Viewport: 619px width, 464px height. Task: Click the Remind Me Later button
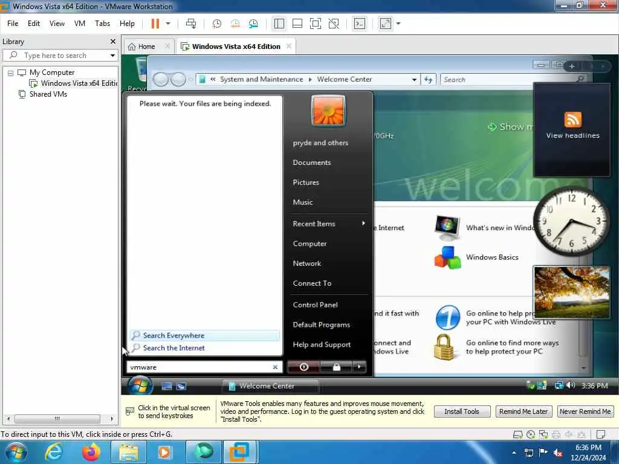(523, 411)
